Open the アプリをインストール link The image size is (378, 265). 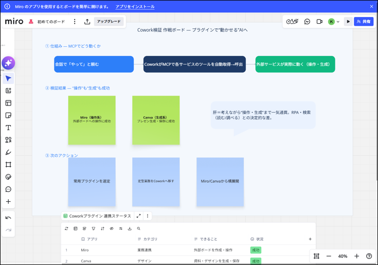click(135, 7)
